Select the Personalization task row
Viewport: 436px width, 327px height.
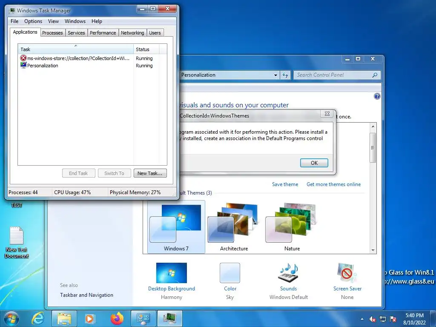[89, 65]
